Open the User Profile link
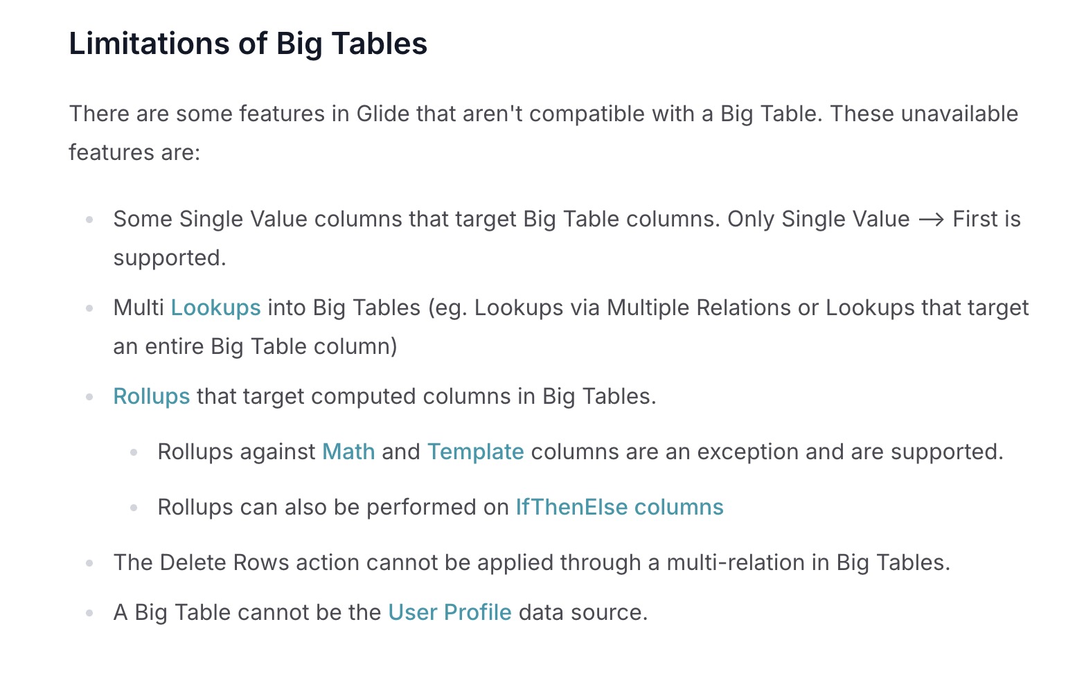Viewport: 1075px width, 676px height. pyautogui.click(x=450, y=612)
